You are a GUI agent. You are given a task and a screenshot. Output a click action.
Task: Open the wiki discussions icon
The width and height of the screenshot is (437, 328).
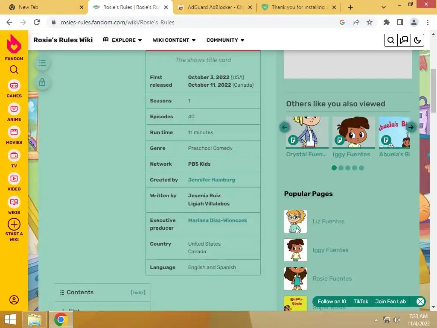point(404,40)
